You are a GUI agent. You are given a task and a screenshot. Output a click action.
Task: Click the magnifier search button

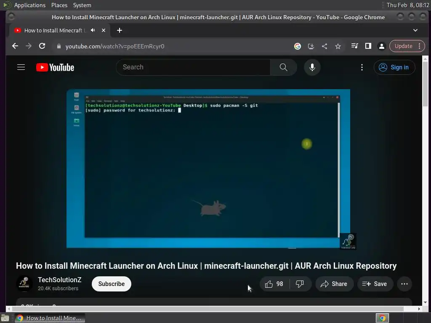point(283,67)
